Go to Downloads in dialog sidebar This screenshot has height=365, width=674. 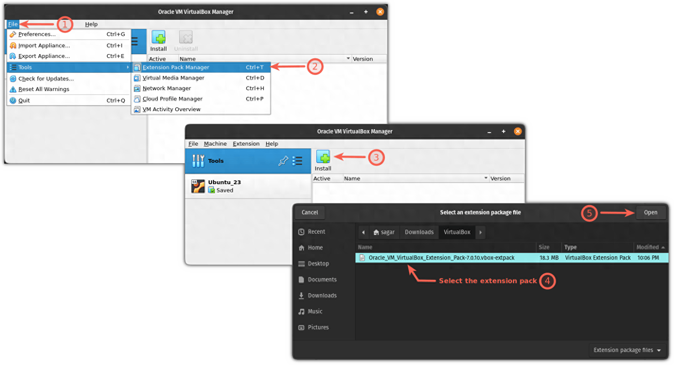[324, 296]
